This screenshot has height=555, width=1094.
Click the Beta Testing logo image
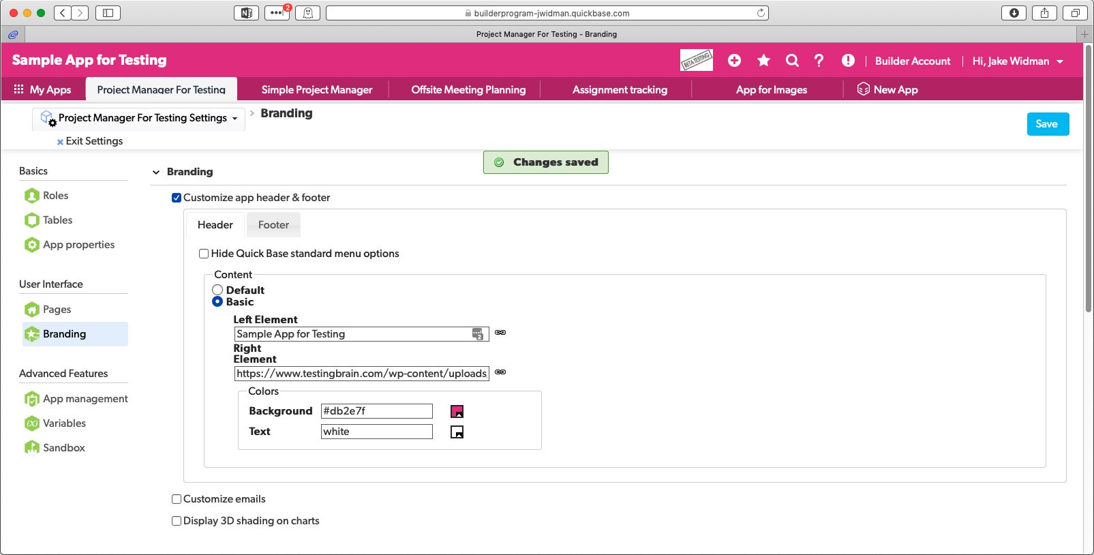[x=697, y=60]
